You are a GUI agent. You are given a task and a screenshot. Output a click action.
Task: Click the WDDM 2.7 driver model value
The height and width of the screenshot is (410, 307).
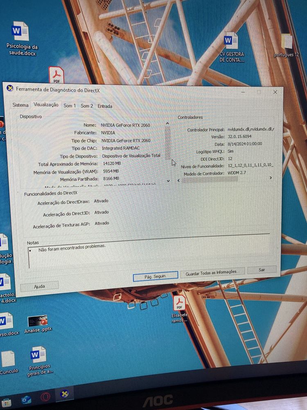237,173
